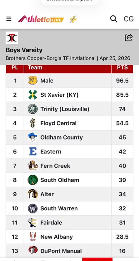Click the AthleticLIVE logo
Screen dimensions: 139x261
(x=41, y=19)
